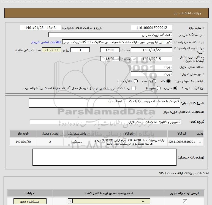Click the request creator name field
The height and width of the screenshot is (205, 212).
(117, 42)
